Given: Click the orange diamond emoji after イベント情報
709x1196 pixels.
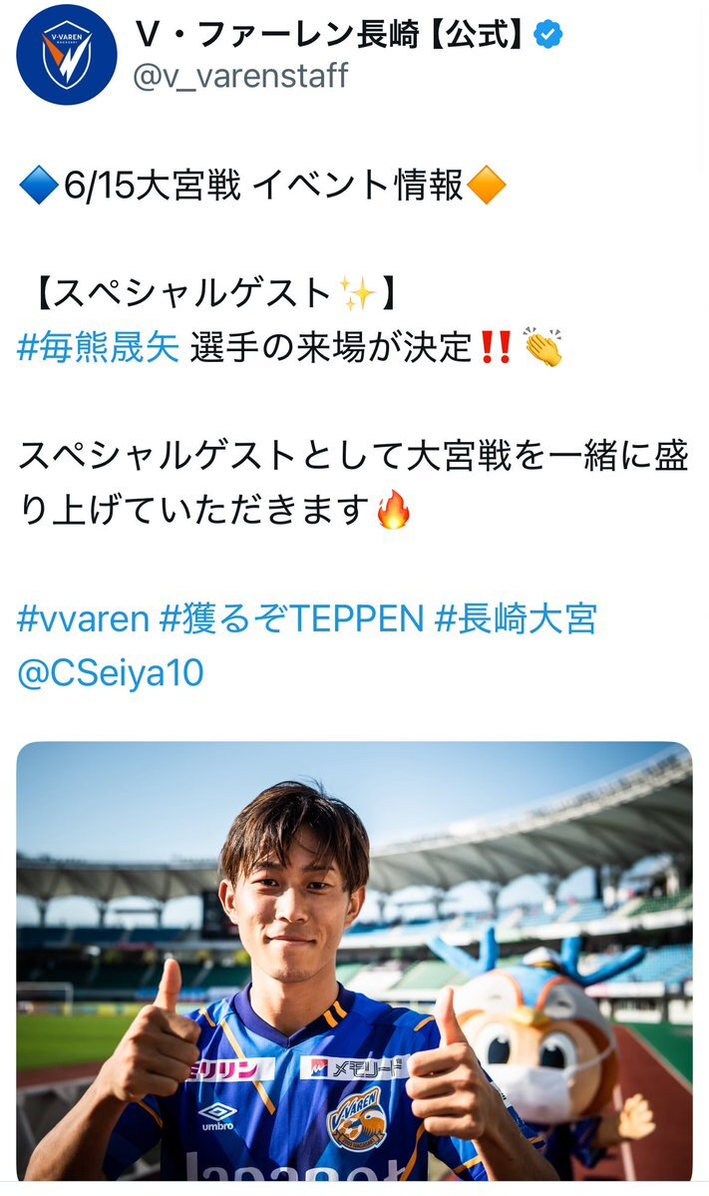Looking at the screenshot, I should click(x=486, y=186).
